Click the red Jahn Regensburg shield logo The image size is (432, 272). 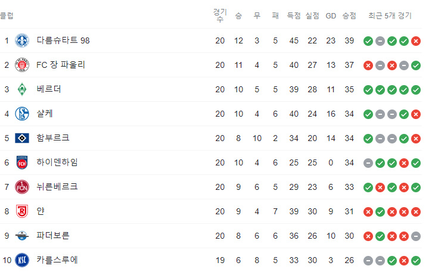click(22, 211)
